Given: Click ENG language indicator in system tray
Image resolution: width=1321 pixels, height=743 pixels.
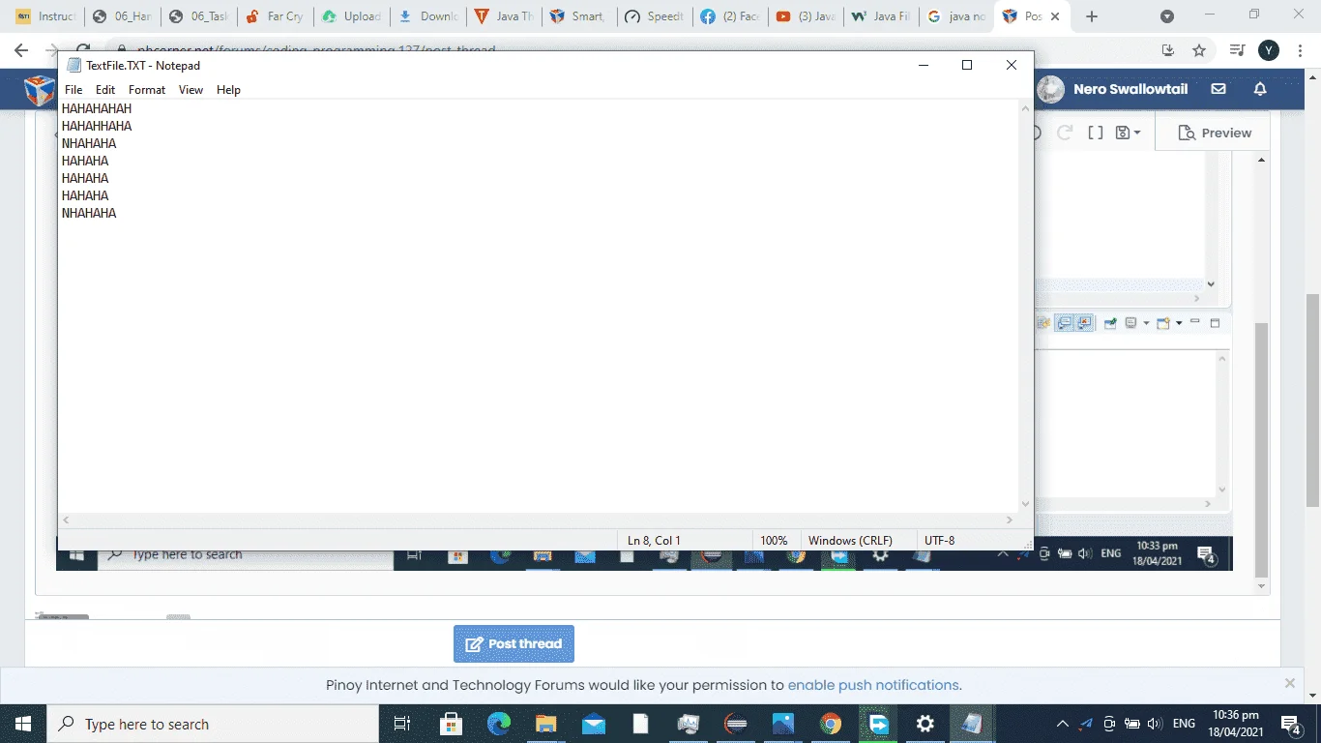Looking at the screenshot, I should pyautogui.click(x=1184, y=724).
